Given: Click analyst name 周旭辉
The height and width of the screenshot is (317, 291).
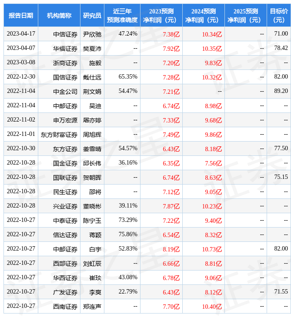Looking at the screenshot, I should point(92,135).
